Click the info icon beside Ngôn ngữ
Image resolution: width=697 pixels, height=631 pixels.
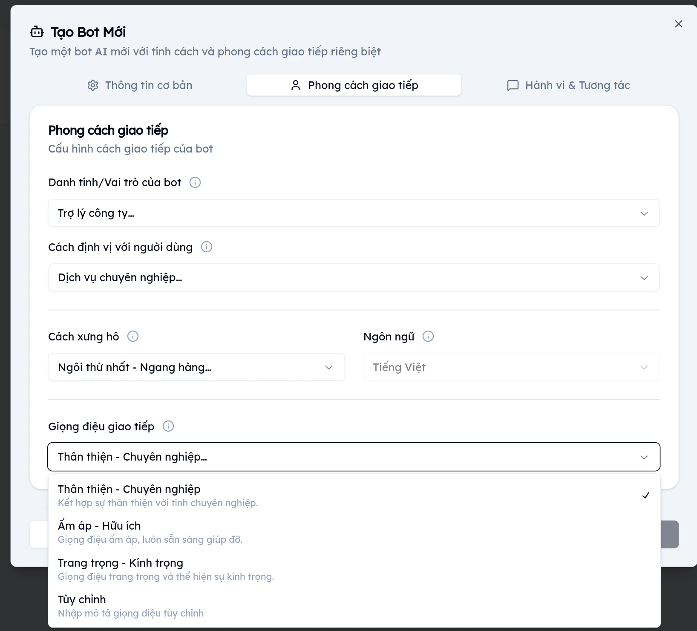[428, 336]
